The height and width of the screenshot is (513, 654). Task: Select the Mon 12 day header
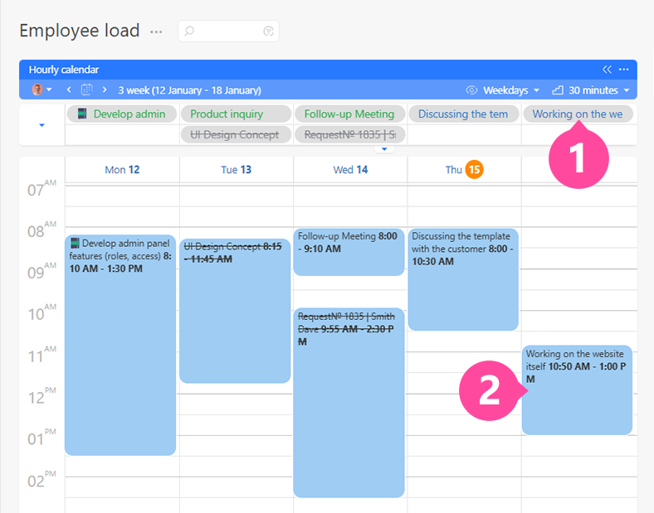(122, 170)
